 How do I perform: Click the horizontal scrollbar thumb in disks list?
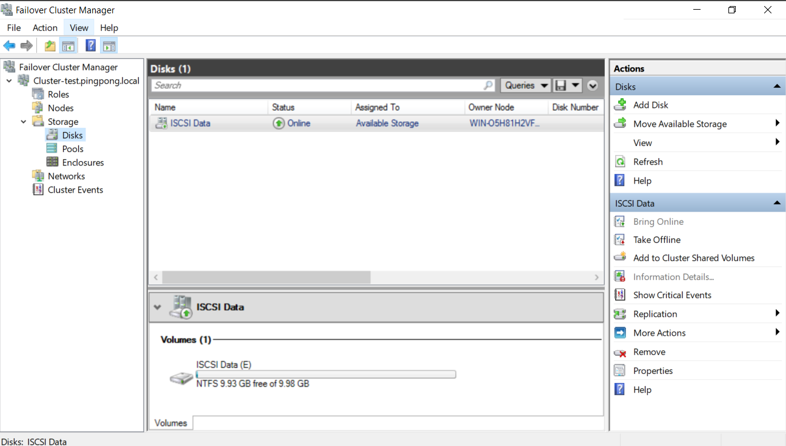coord(266,277)
